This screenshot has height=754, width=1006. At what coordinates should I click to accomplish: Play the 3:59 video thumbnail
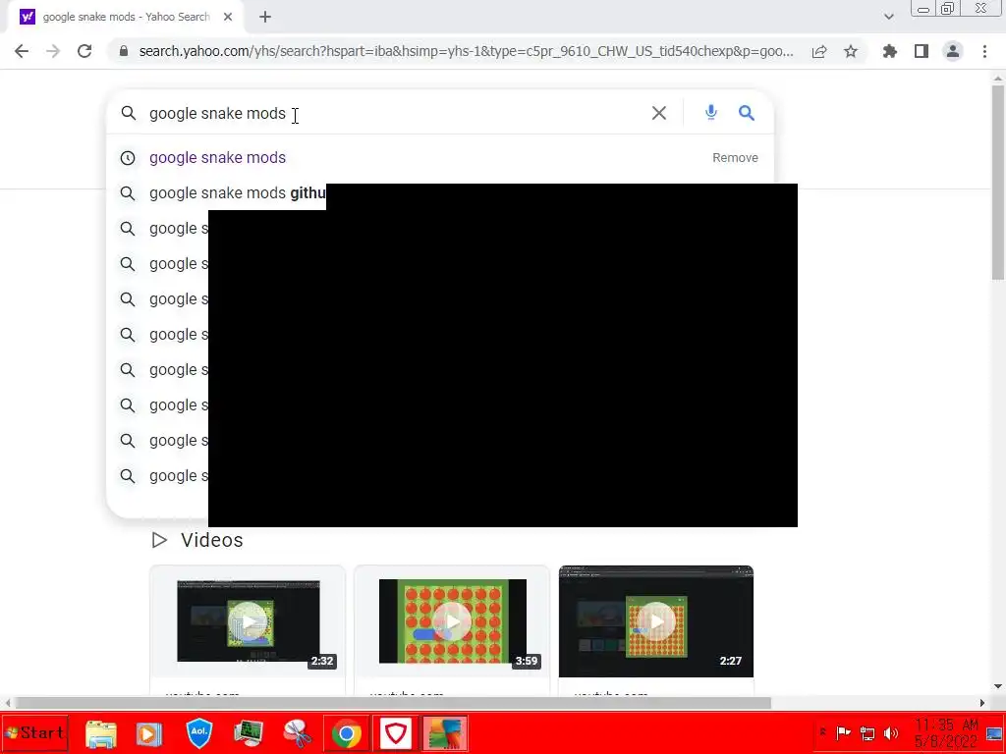(x=452, y=621)
